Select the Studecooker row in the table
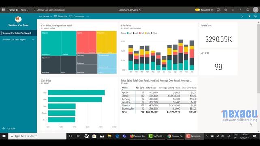260x146 pixels. click(x=159, y=109)
